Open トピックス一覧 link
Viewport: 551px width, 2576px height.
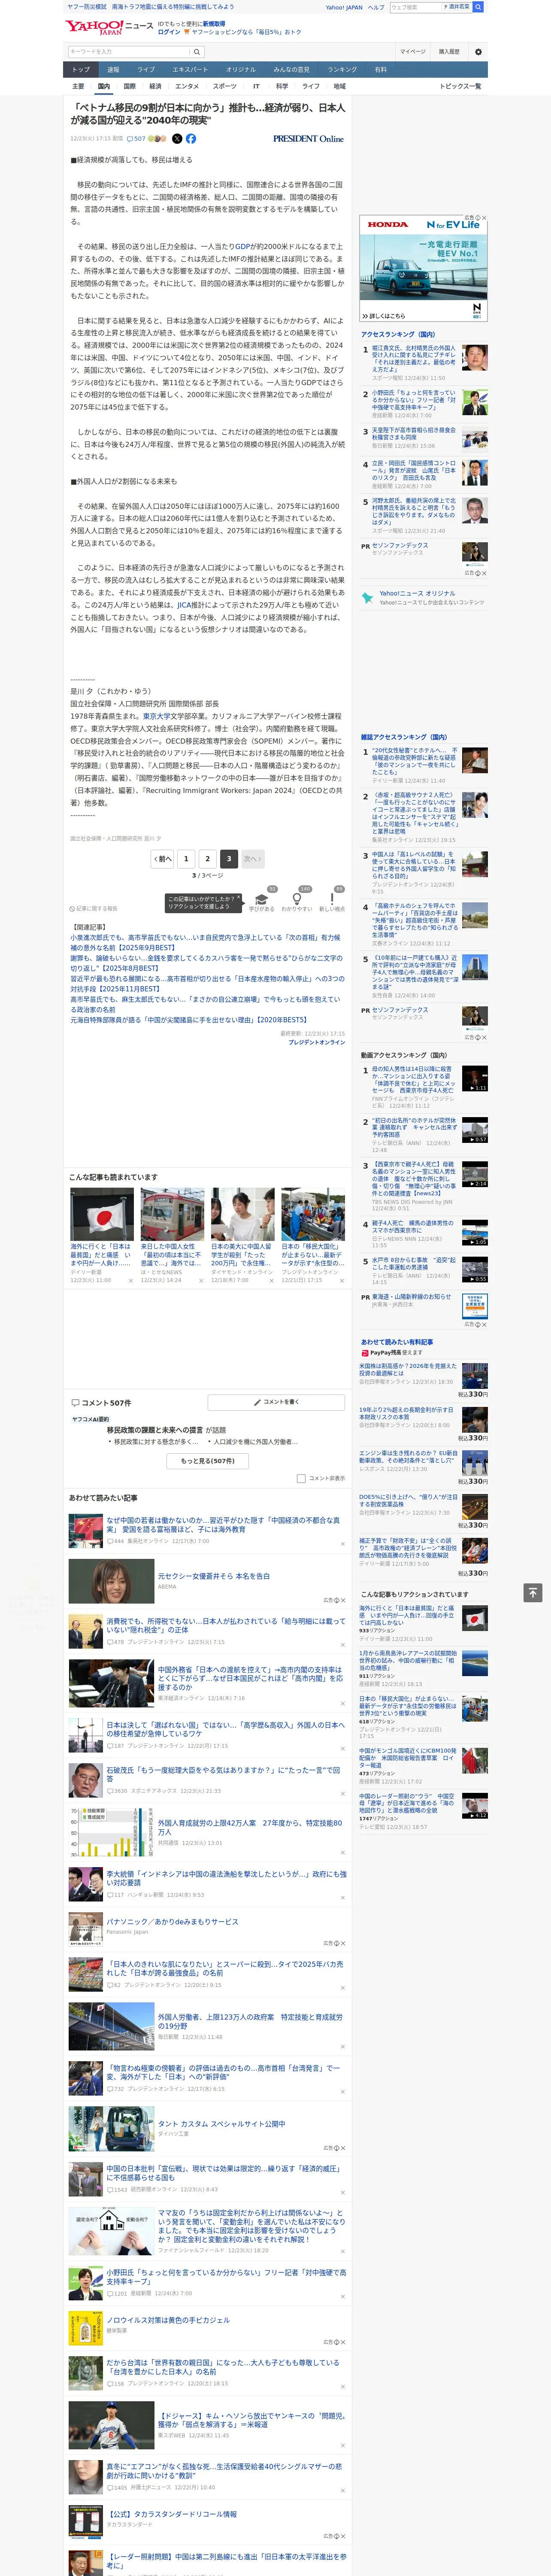point(460,86)
